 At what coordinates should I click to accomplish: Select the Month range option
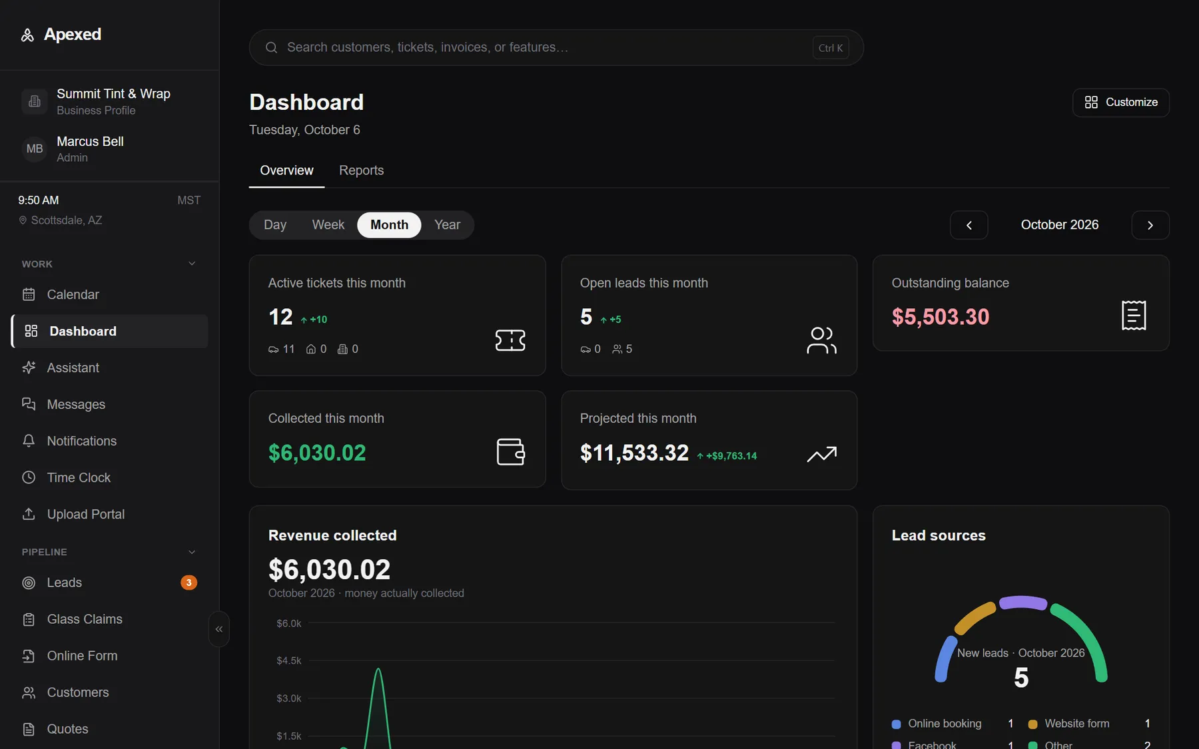[x=389, y=225]
